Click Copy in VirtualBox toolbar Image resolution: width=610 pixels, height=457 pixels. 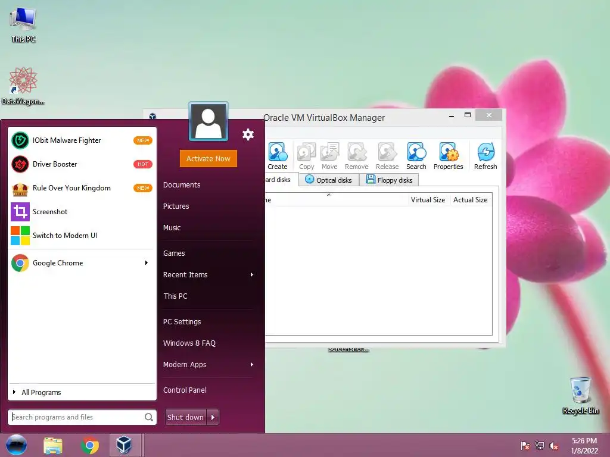coord(306,156)
